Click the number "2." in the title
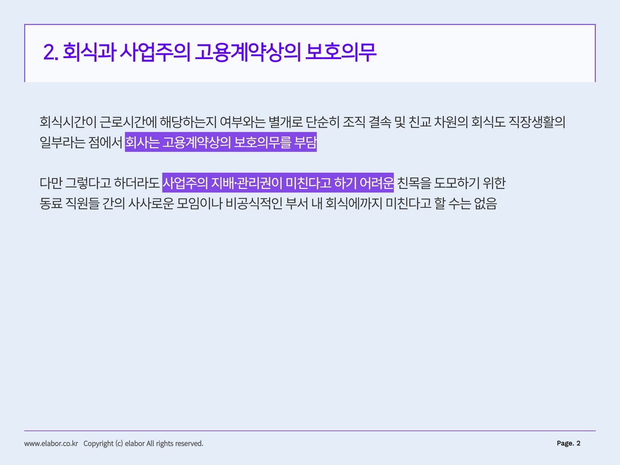The image size is (620, 465). click(x=50, y=52)
